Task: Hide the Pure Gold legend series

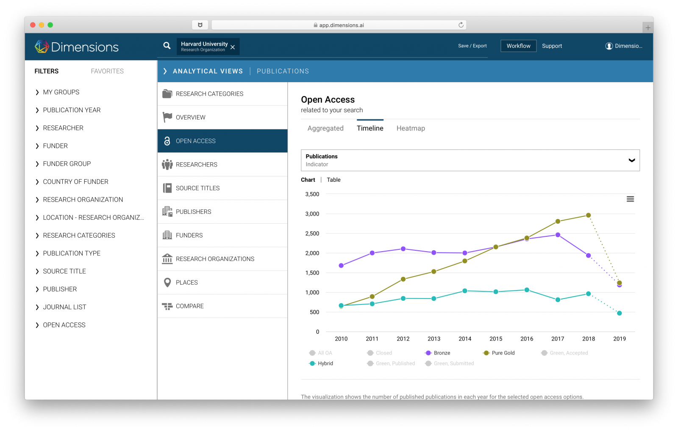Action: tap(500, 353)
